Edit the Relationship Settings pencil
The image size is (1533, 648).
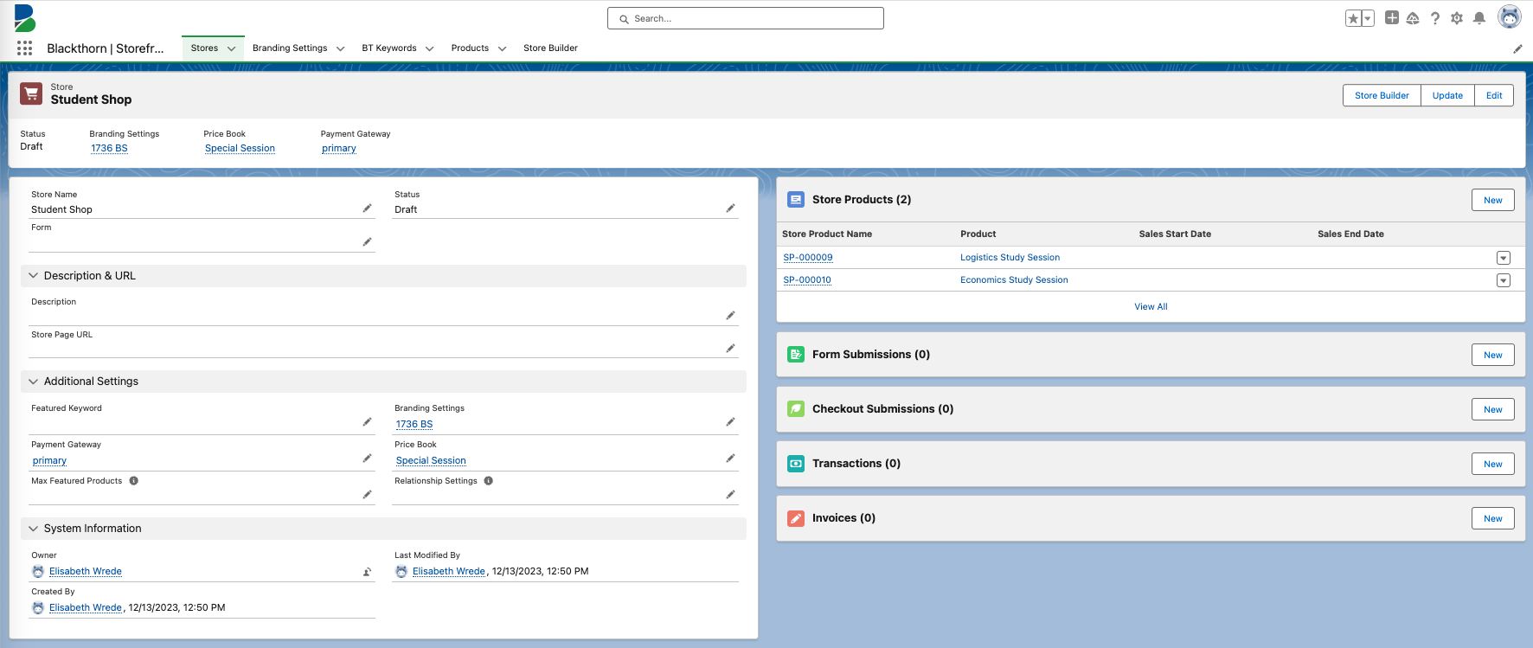(x=730, y=495)
